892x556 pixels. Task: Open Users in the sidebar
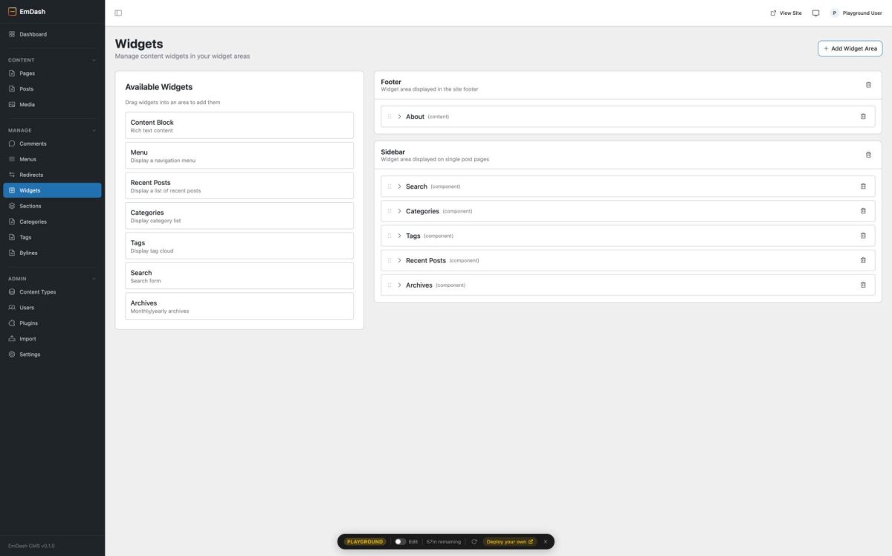click(x=52, y=308)
